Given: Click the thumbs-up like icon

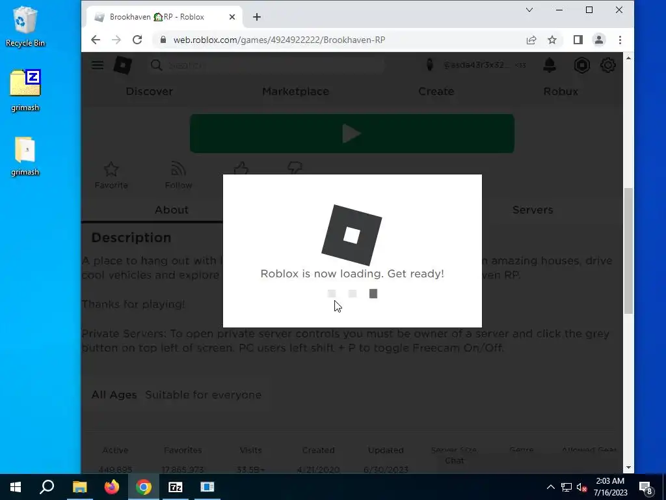Looking at the screenshot, I should point(241,168).
